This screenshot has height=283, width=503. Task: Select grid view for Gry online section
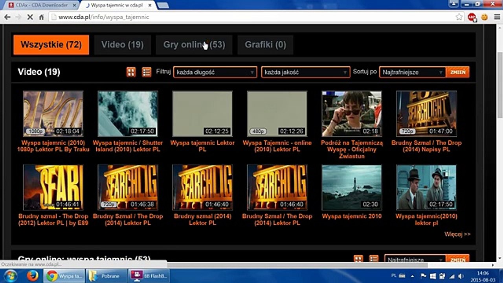coord(358,259)
